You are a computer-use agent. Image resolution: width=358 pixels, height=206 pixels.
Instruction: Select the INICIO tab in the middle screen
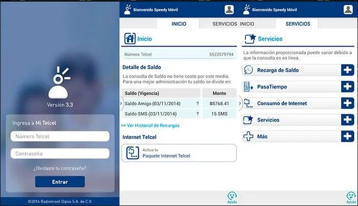[178, 24]
